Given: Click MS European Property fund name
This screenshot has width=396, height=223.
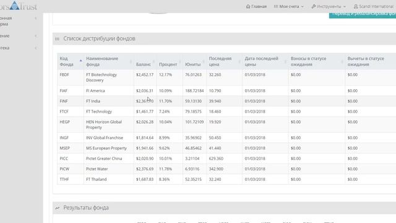Looking at the screenshot, I should coord(106,148).
